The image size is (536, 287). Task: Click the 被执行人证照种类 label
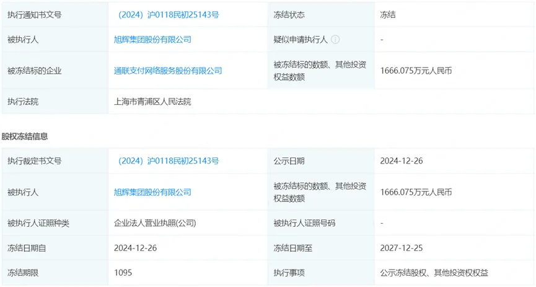pos(38,223)
